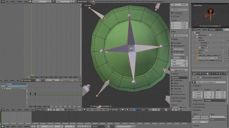229x128 pixels.
Task: Open the All Scenes outliner display dropdown
Action: (x=215, y=30)
